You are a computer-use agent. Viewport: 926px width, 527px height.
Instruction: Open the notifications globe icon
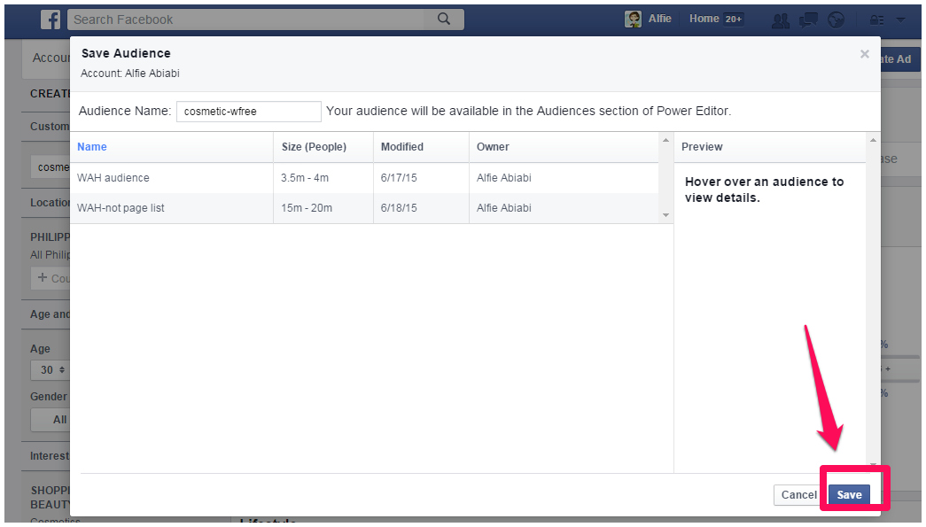tap(836, 19)
